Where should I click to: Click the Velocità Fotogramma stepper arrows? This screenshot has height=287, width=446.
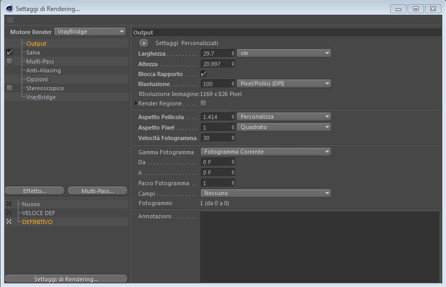point(233,138)
